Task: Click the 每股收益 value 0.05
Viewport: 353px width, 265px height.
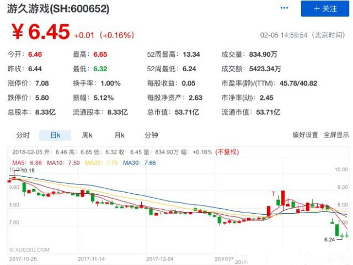Action: tap(189, 83)
